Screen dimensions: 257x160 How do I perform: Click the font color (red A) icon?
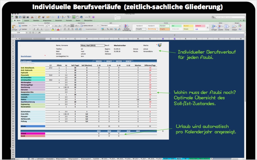click(x=58, y=29)
